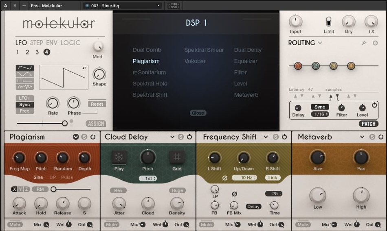Image resolution: width=387 pixels, height=231 pixels.
Task: Choose Spektral Smear from the DSP list
Action: click(204, 50)
